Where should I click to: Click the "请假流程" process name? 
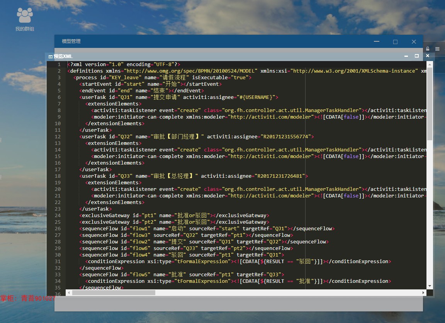point(174,78)
